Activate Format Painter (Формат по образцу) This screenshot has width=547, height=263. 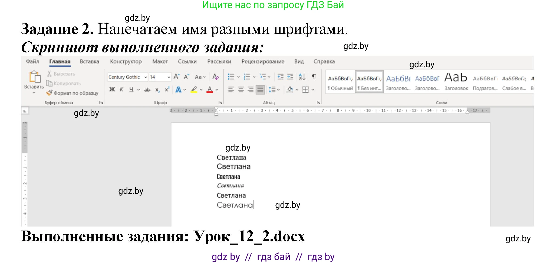73,93
